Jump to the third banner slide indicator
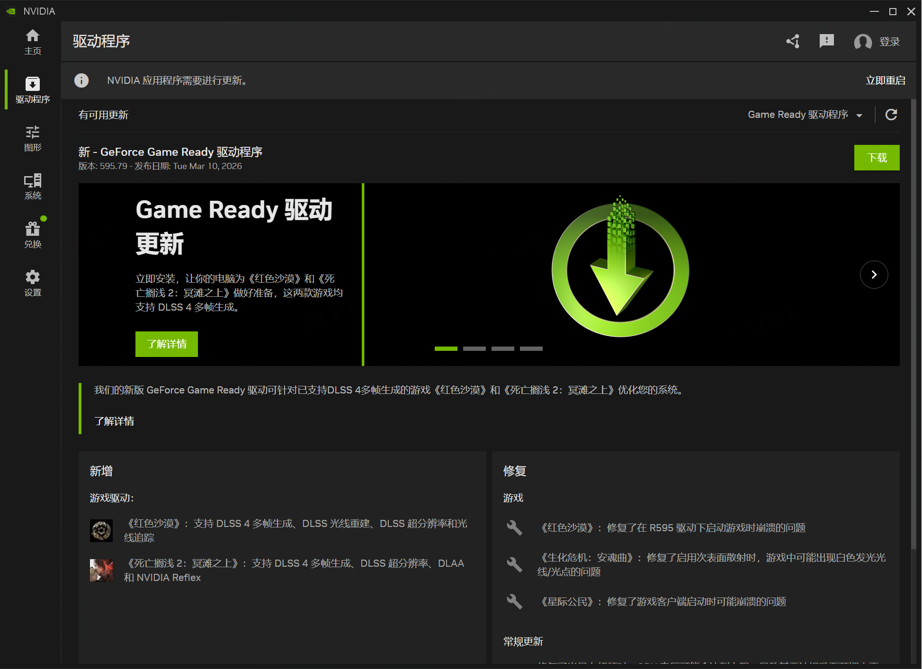The width and height of the screenshot is (922, 669). click(x=502, y=348)
